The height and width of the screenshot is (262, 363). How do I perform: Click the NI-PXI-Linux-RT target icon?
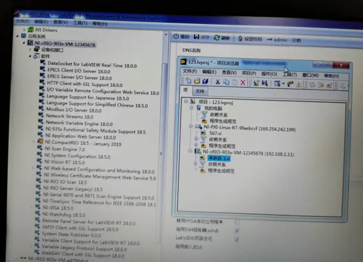[198, 126]
